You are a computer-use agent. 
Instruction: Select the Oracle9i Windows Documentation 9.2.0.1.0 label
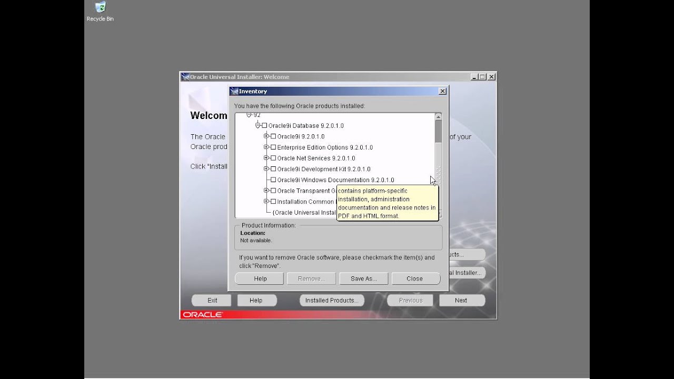click(335, 180)
